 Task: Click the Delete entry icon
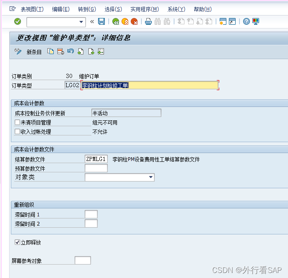pyautogui.click(x=61, y=52)
